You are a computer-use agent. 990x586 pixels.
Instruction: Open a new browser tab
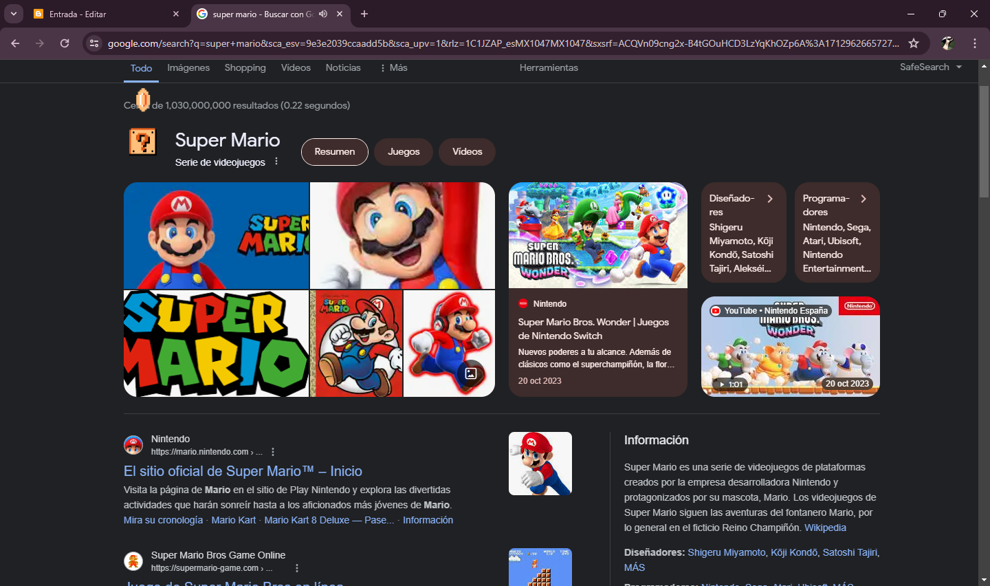(364, 14)
